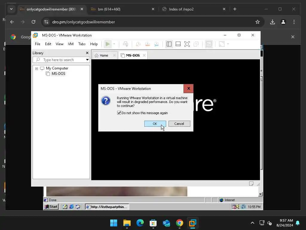Open Google Chrome from taskbar

180,223
